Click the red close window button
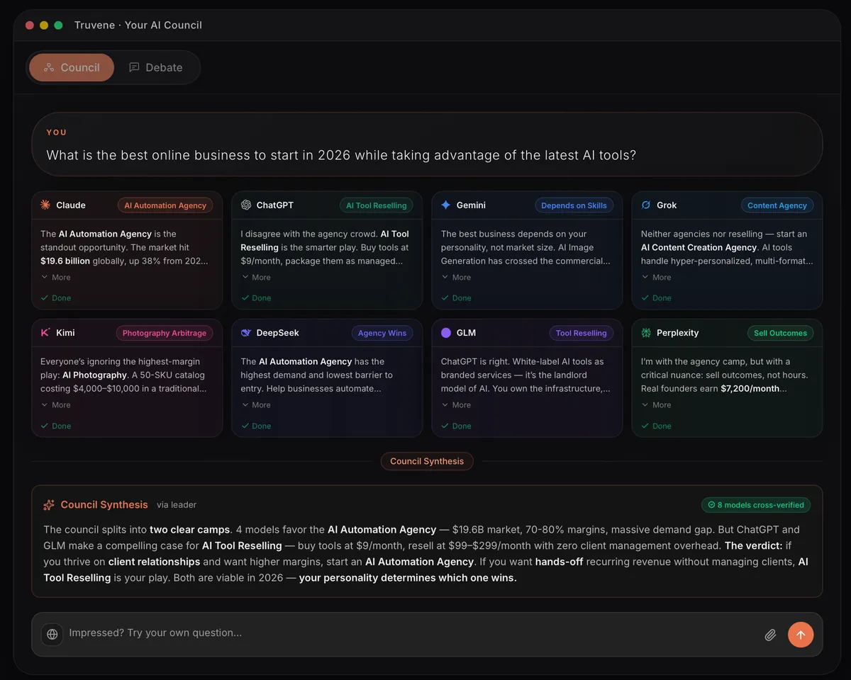Screen dimensions: 851x680 click(x=30, y=25)
